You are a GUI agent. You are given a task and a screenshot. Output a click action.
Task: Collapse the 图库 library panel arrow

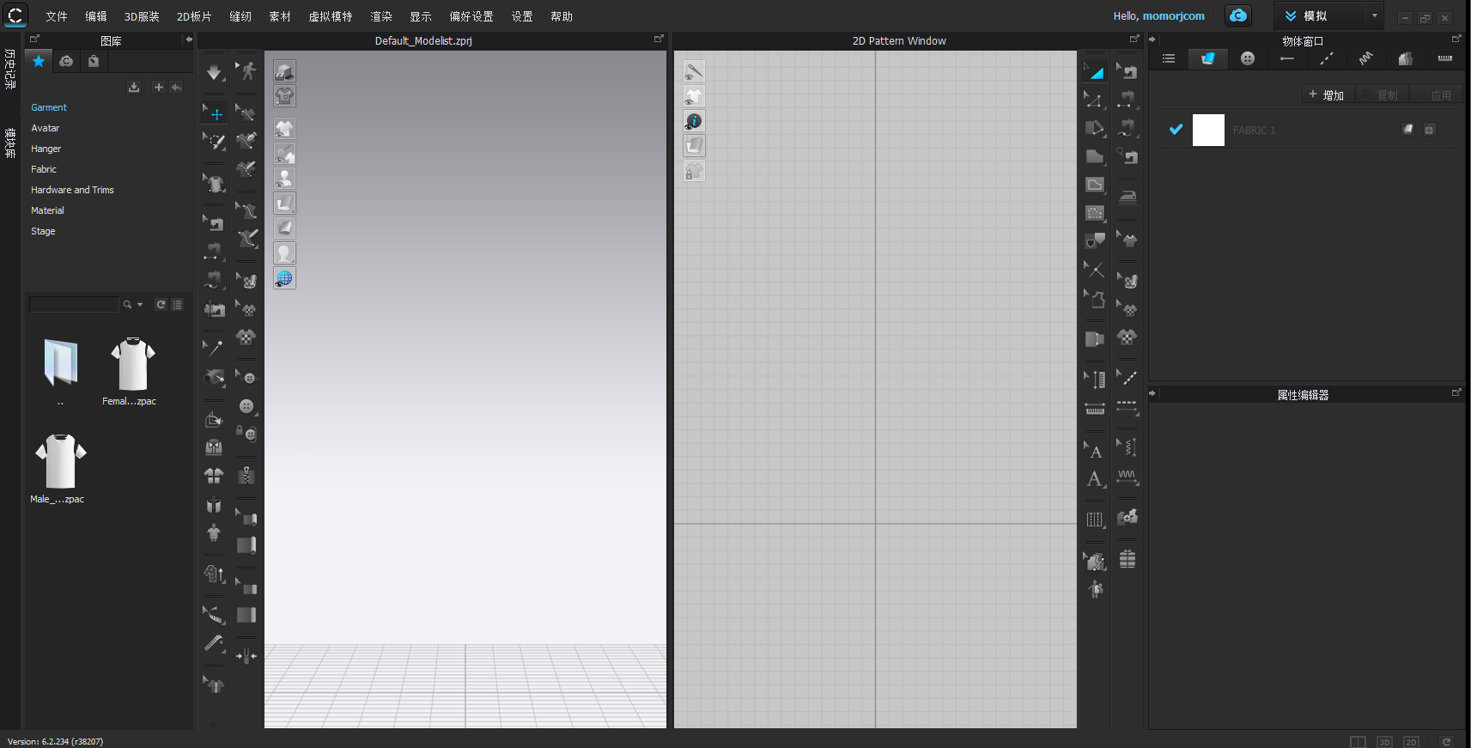(x=188, y=40)
